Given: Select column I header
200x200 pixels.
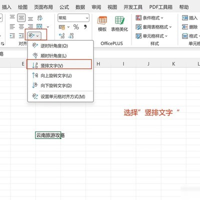Looking at the screenshot, I should point(123,63).
